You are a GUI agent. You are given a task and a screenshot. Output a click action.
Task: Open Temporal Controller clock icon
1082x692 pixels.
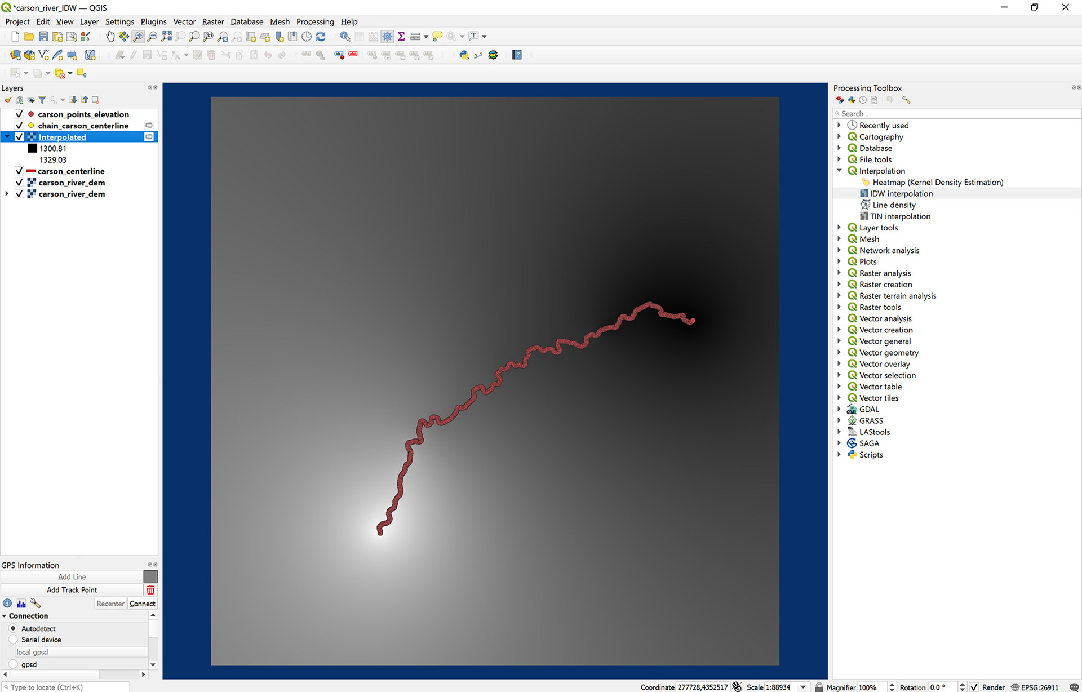click(307, 37)
